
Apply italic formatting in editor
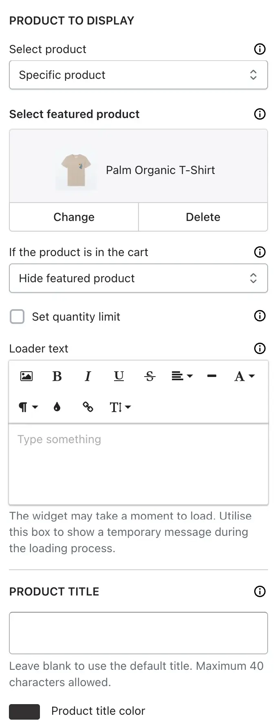click(x=88, y=376)
